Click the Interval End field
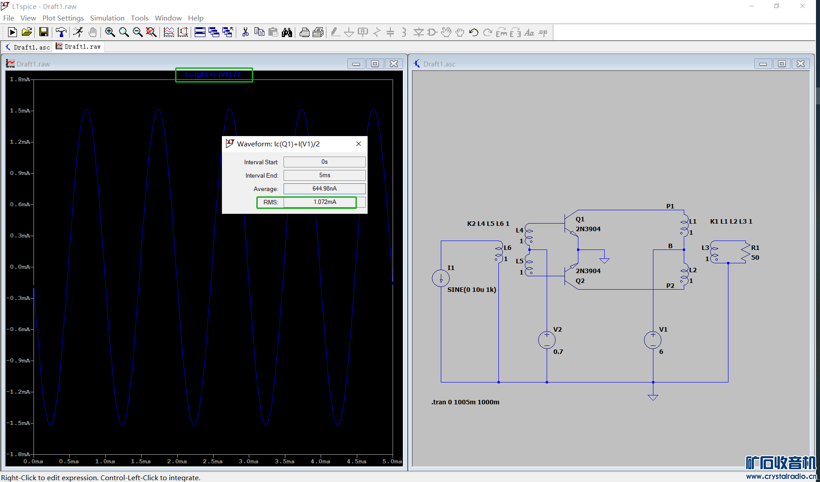The height and width of the screenshot is (482, 820). pos(324,175)
